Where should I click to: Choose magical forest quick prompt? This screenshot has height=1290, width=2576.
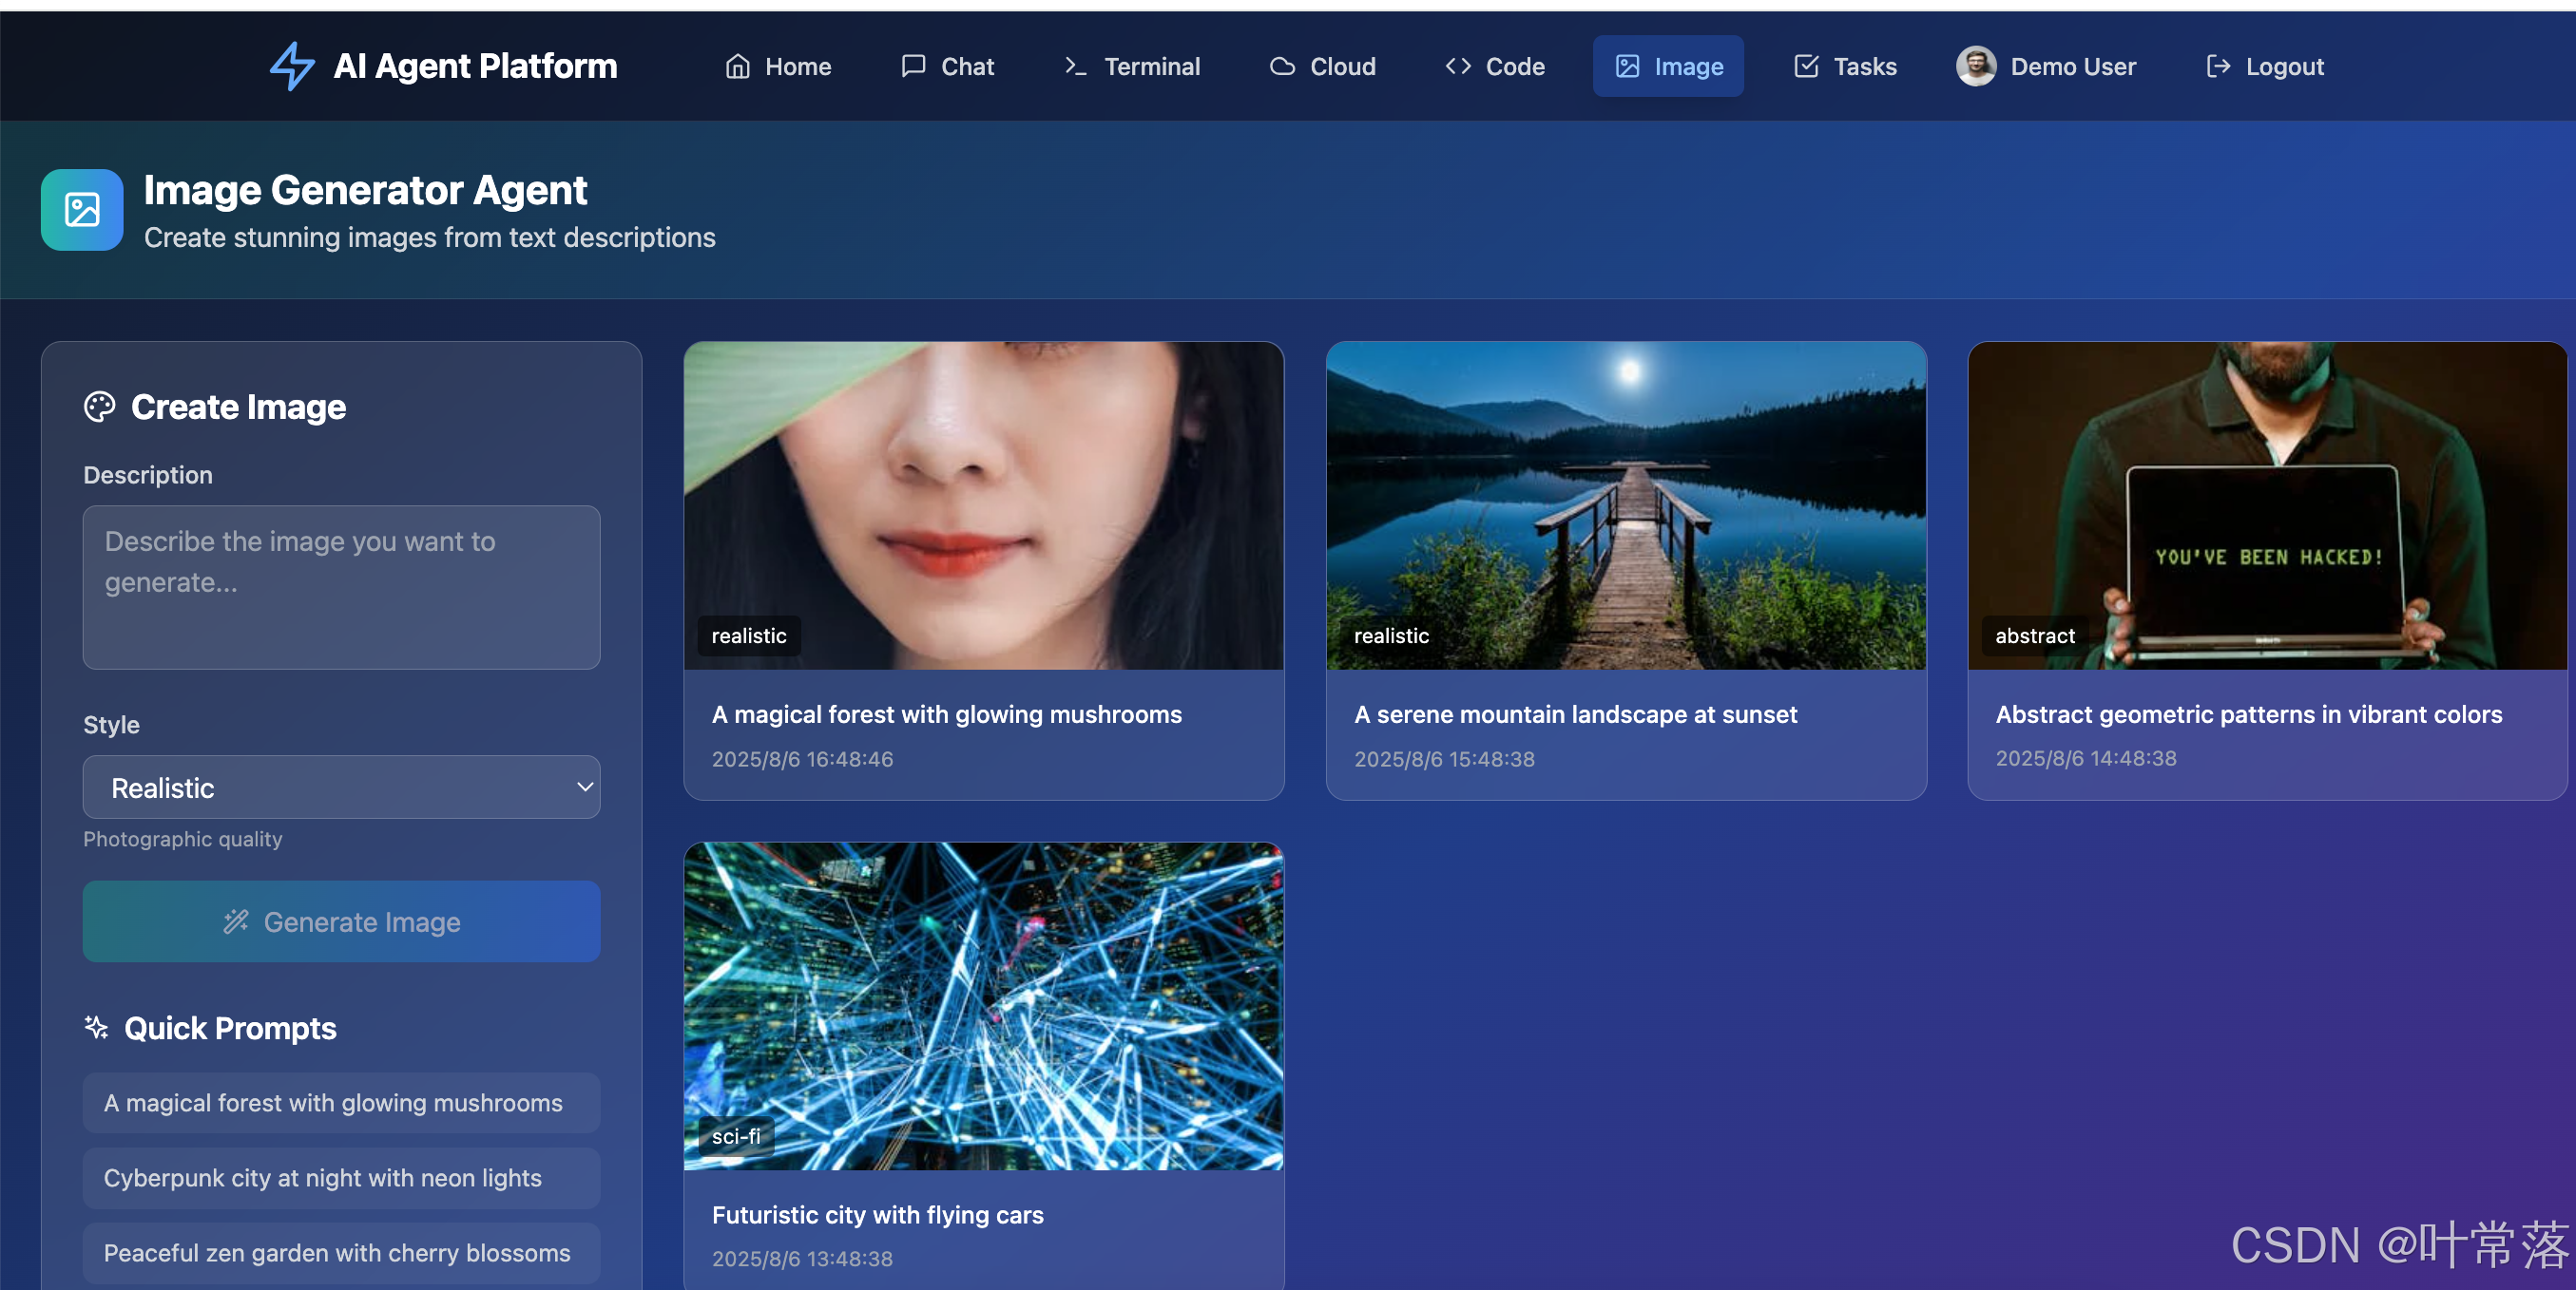[x=341, y=1103]
